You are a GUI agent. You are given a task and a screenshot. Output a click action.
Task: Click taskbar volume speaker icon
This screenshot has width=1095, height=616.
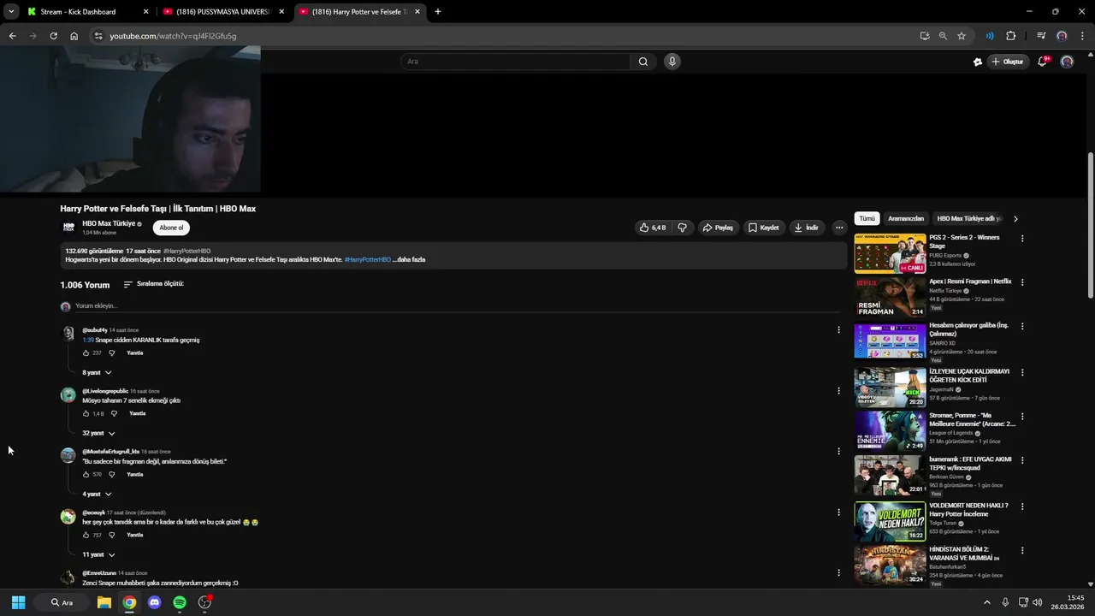pos(1038,602)
